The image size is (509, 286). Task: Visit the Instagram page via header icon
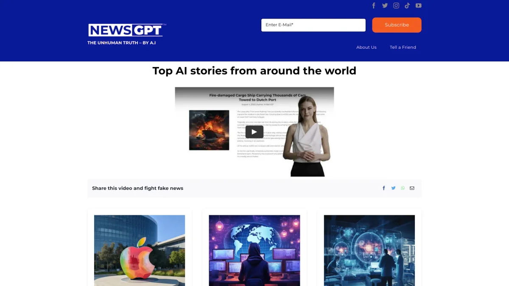click(x=396, y=6)
